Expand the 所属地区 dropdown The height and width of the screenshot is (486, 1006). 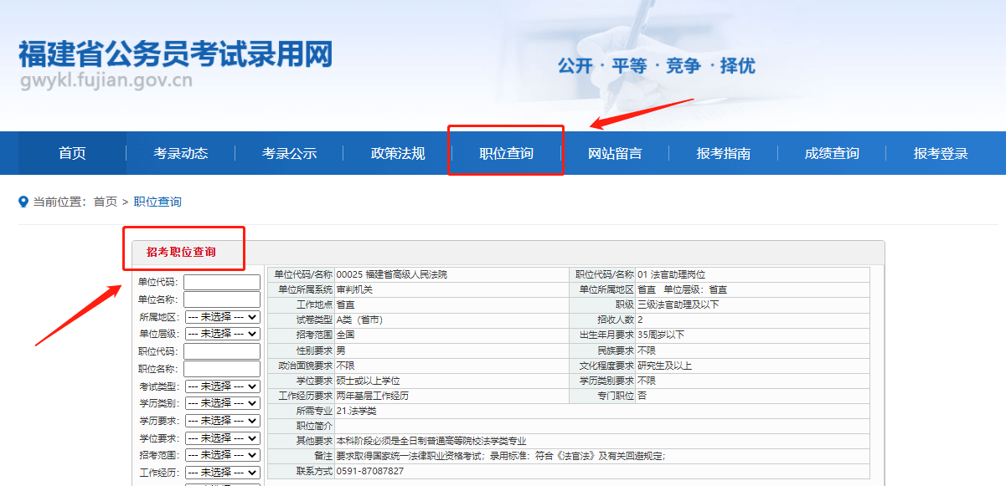point(222,317)
